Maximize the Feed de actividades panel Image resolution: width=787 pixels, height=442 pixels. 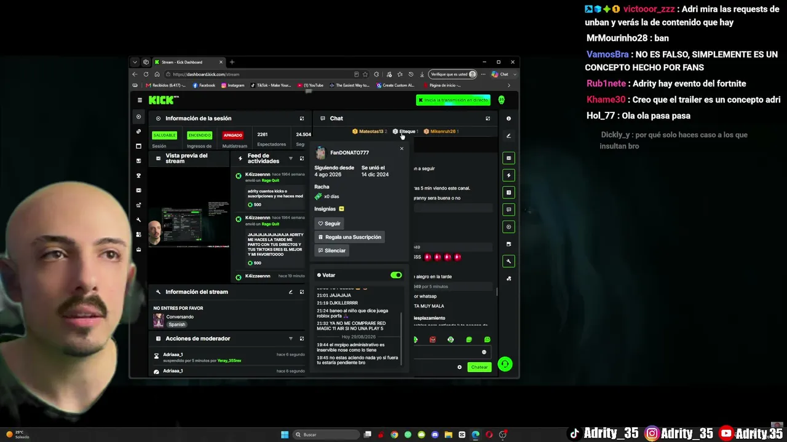point(302,158)
